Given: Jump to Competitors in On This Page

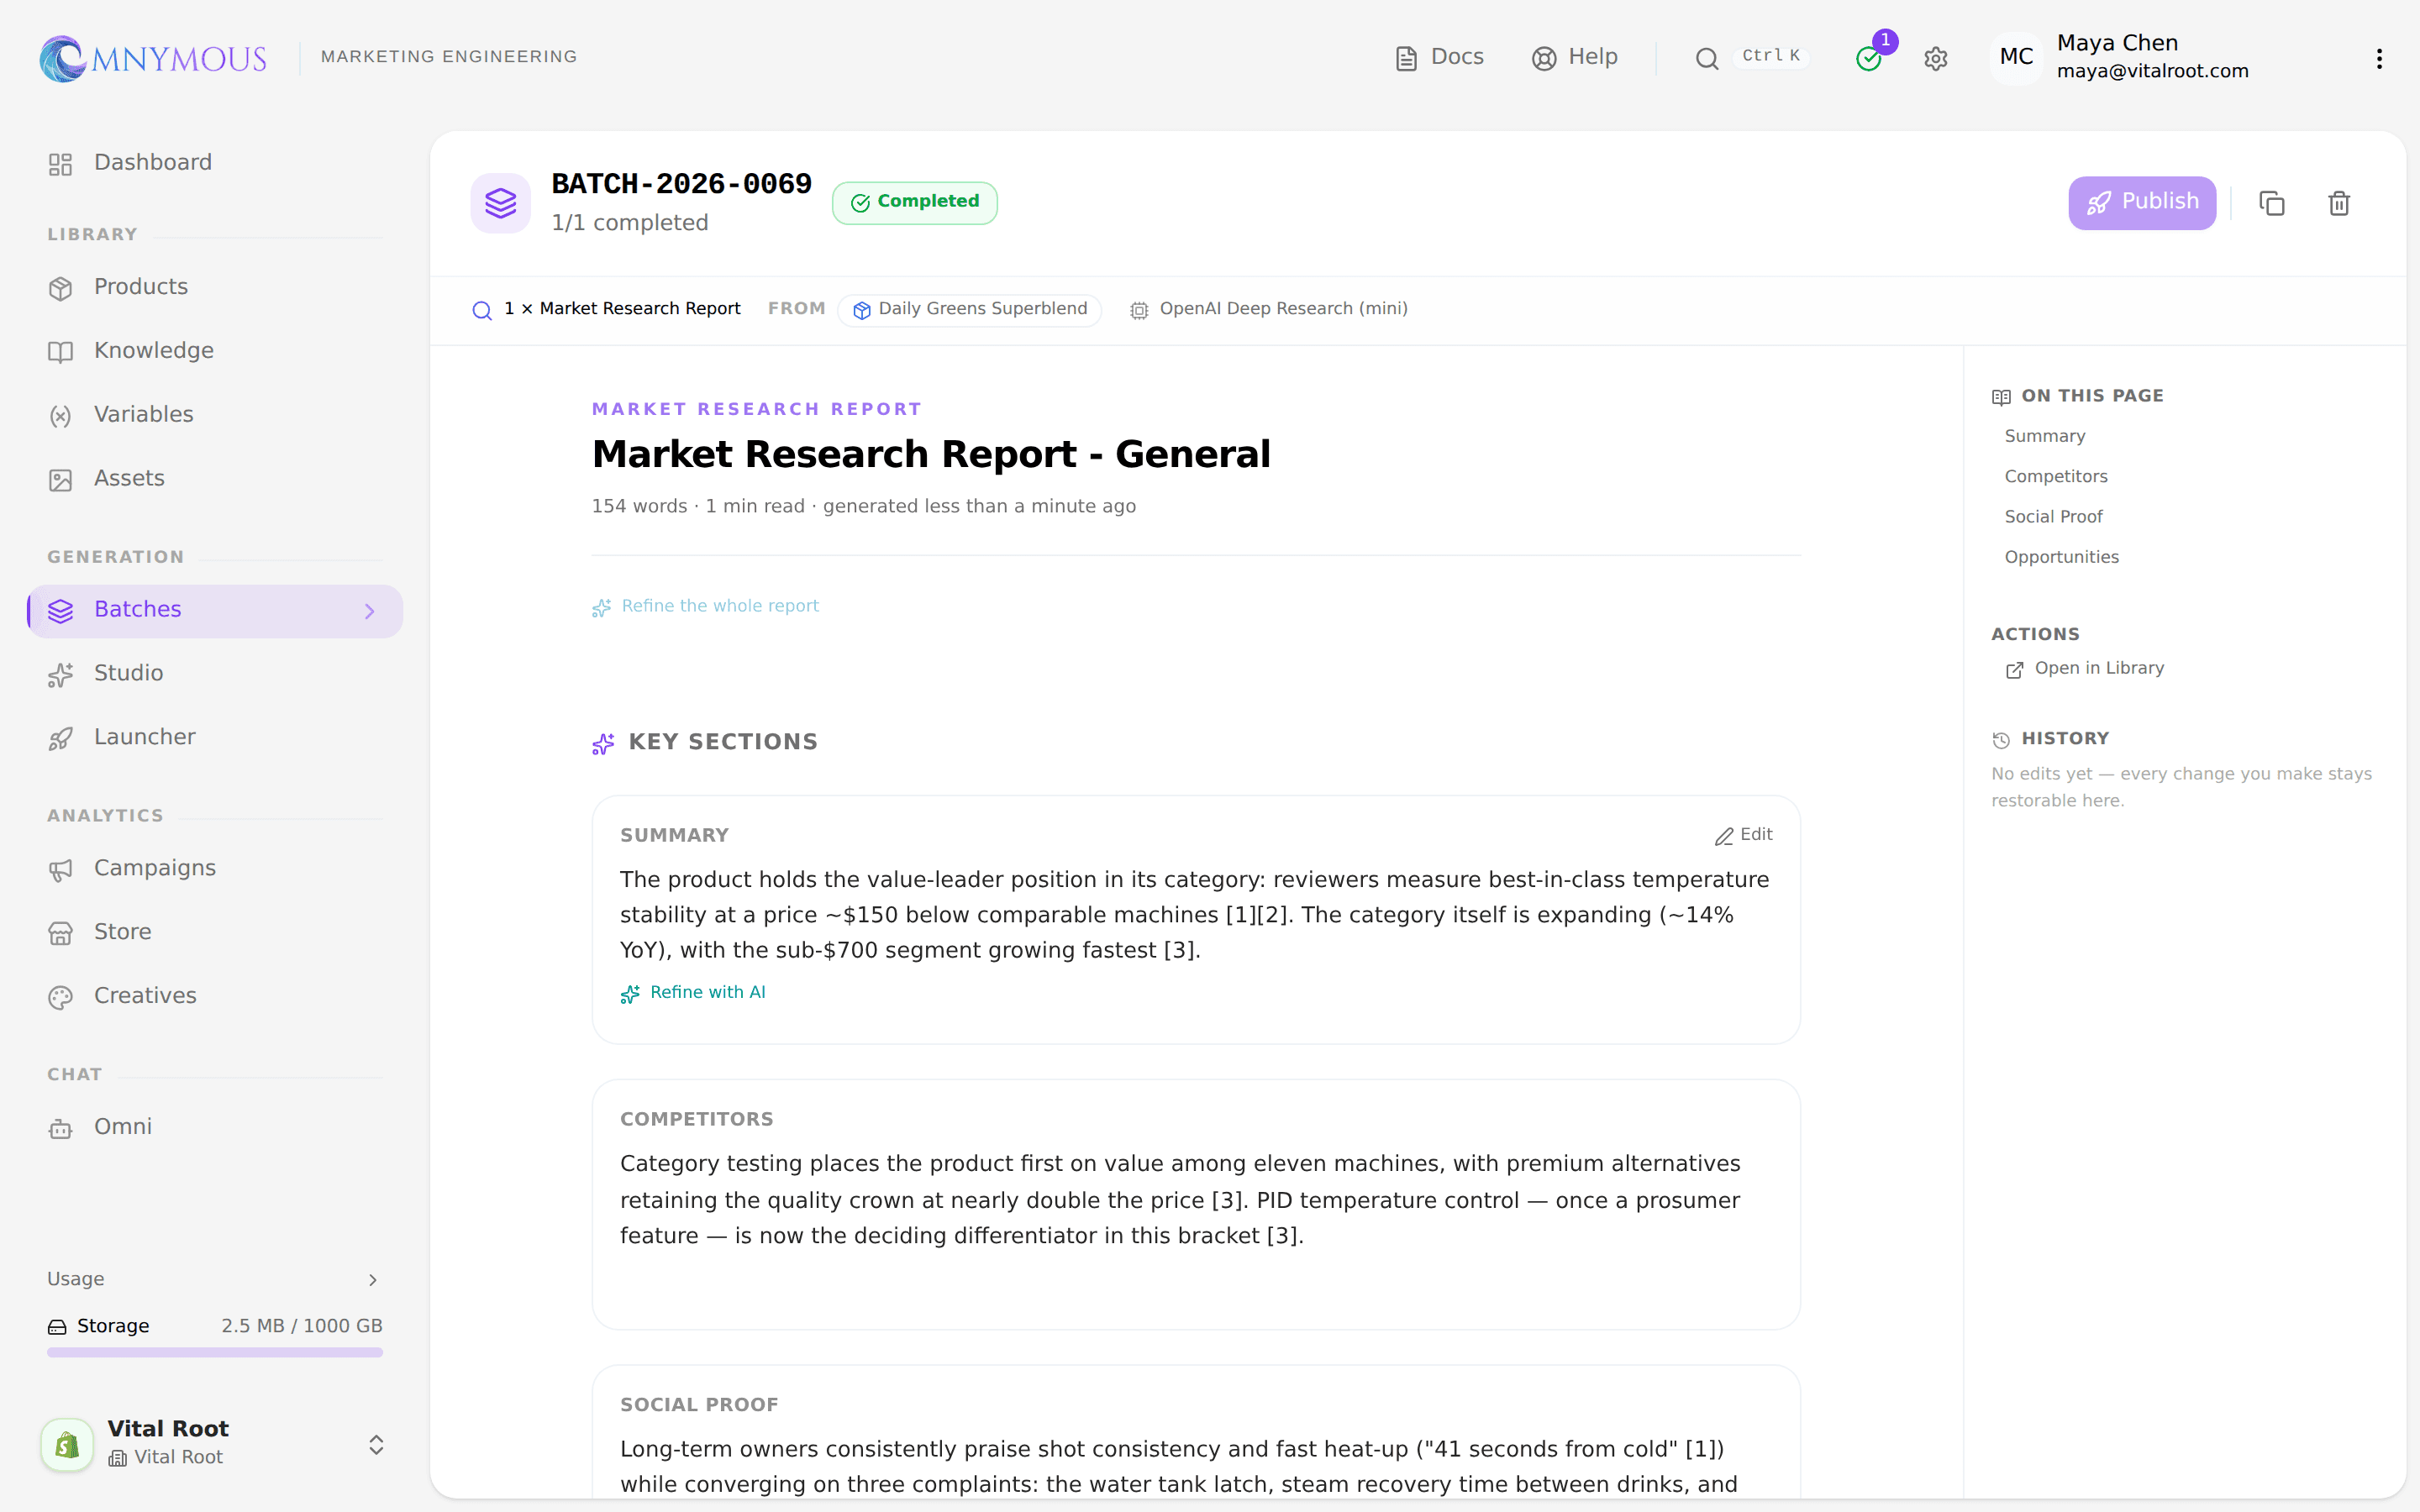Looking at the screenshot, I should click(x=2055, y=476).
